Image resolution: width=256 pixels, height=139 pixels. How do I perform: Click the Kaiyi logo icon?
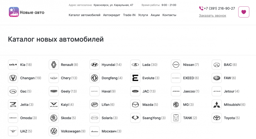click(54, 105)
